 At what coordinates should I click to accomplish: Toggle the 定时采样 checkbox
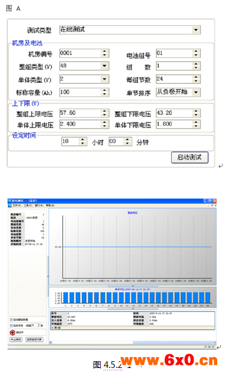(x=11, y=326)
